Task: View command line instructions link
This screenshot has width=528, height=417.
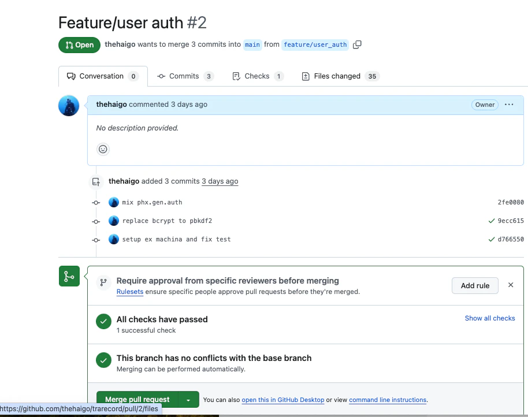Action: click(388, 400)
